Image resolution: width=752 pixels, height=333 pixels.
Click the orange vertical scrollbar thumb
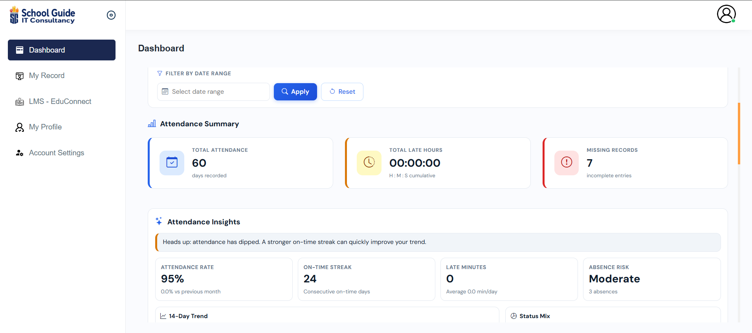pyautogui.click(x=739, y=133)
